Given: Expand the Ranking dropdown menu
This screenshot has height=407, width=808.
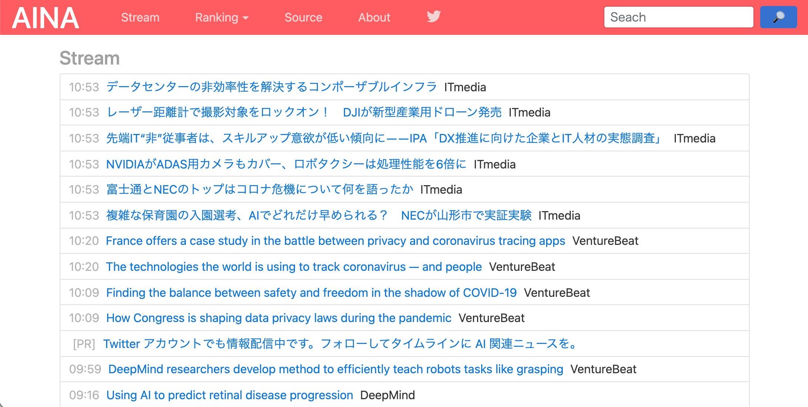Looking at the screenshot, I should coord(221,17).
